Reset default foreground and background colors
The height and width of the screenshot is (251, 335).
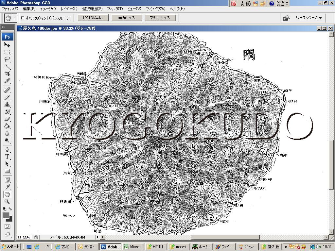click(4, 209)
